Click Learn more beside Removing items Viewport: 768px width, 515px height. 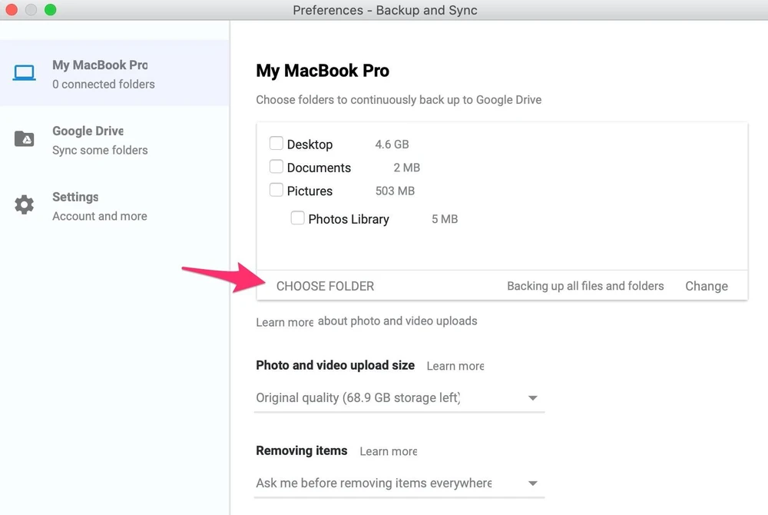[389, 451]
